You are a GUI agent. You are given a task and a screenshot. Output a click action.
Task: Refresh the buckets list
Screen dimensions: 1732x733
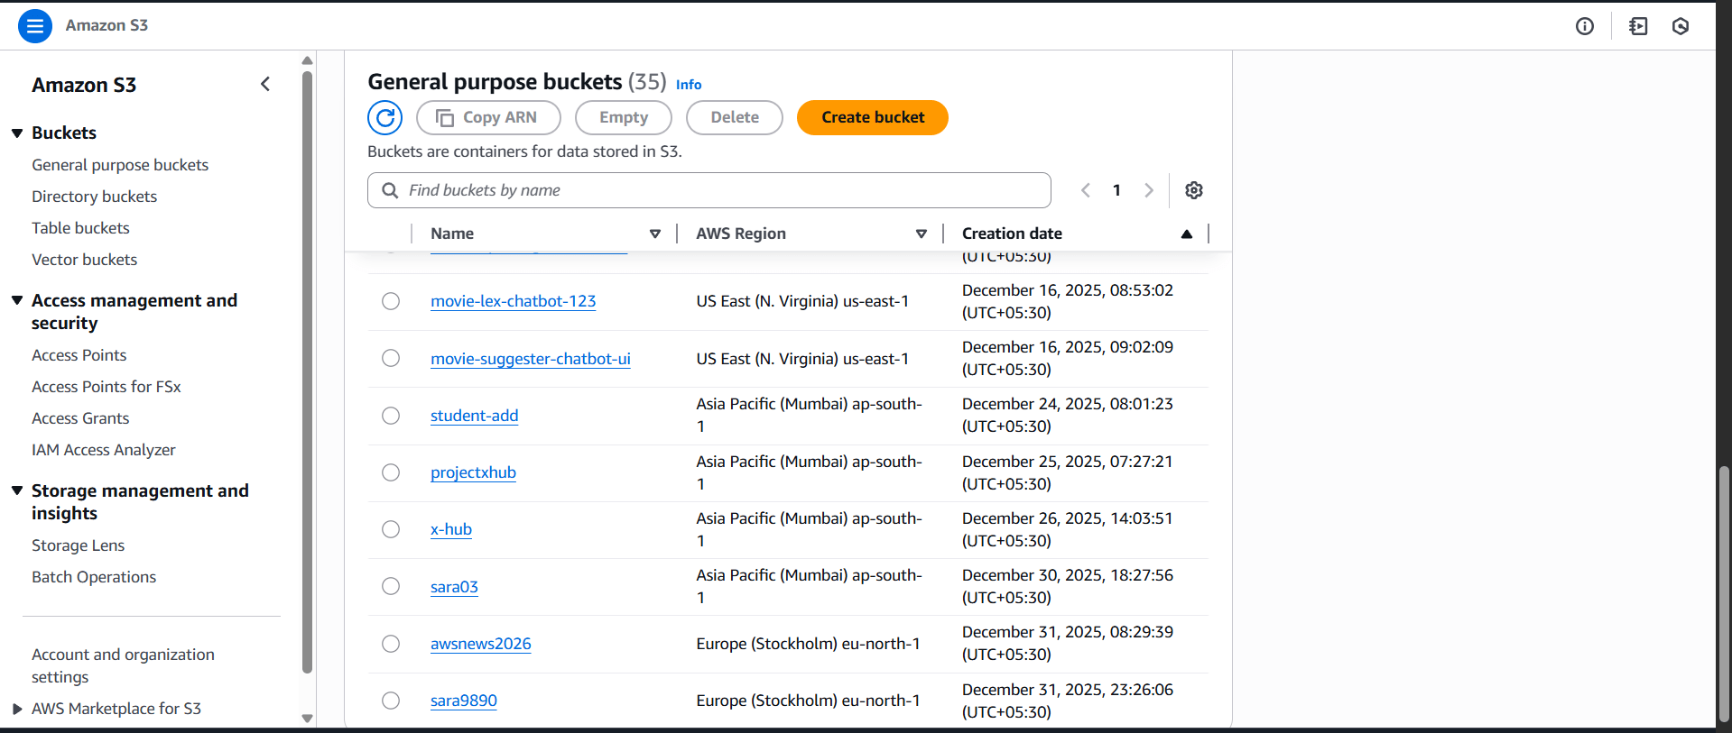(x=385, y=117)
